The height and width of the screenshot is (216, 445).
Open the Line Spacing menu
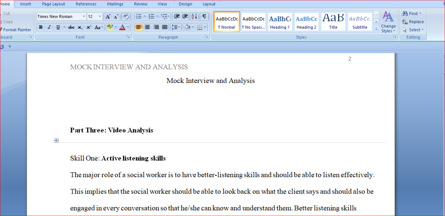click(x=176, y=27)
